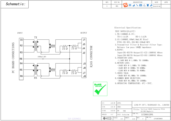Click the 51F-1203ND2 watermark text

tap(74, 119)
